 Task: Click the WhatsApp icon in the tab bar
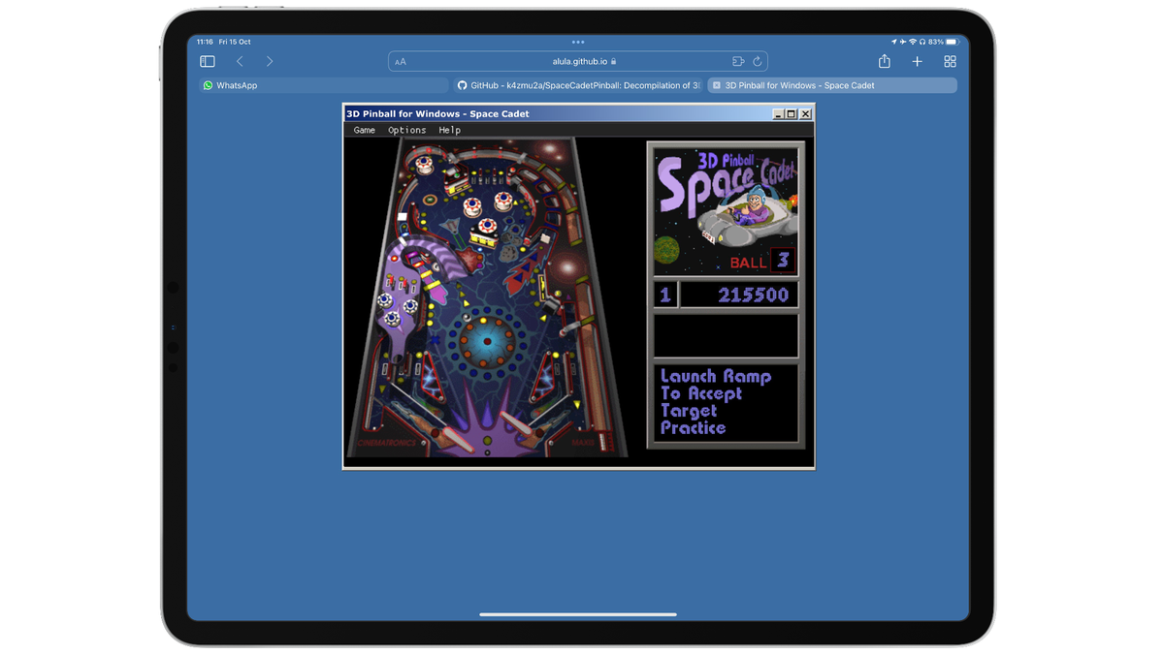(208, 85)
